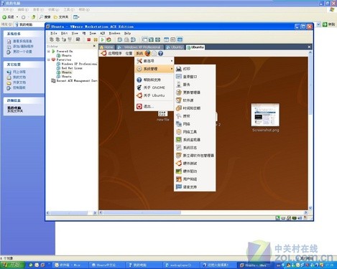Open the VMware Help menu
The height and width of the screenshot is (269, 337).
(x=127, y=33)
